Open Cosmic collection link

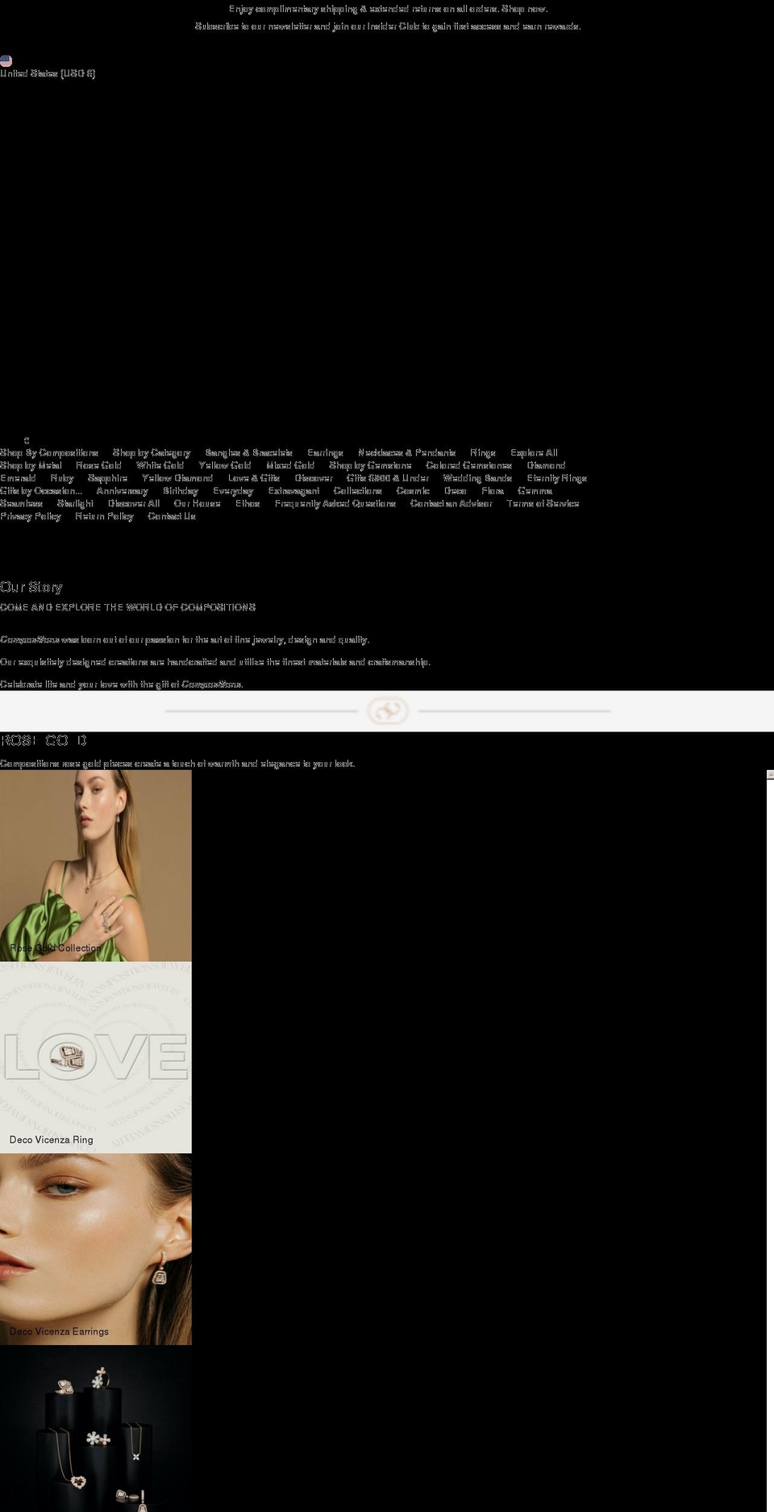(413, 490)
